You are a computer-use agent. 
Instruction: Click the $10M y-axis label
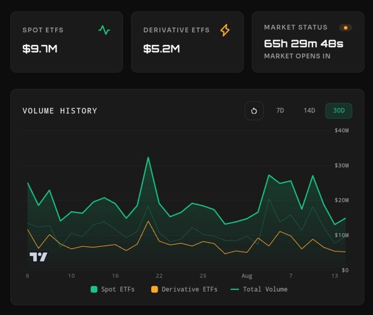342,235
